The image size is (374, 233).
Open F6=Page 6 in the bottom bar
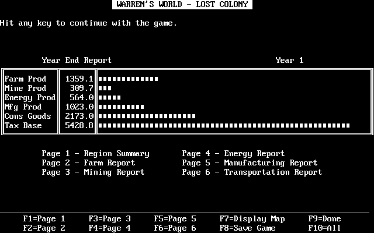pyautogui.click(x=175, y=228)
